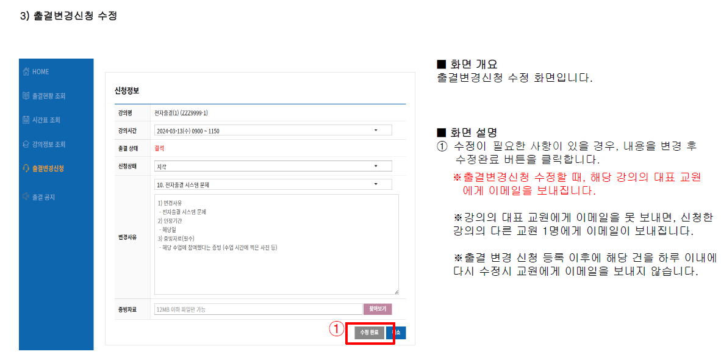Expand the 강의시간 date dropdown

pos(273,131)
